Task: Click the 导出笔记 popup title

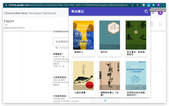Action: point(77,11)
